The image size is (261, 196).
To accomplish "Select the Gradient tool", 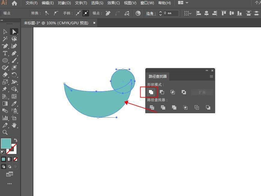I will (5, 104).
